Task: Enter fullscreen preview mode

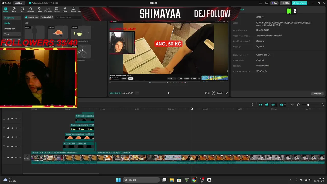Action: click(227, 93)
